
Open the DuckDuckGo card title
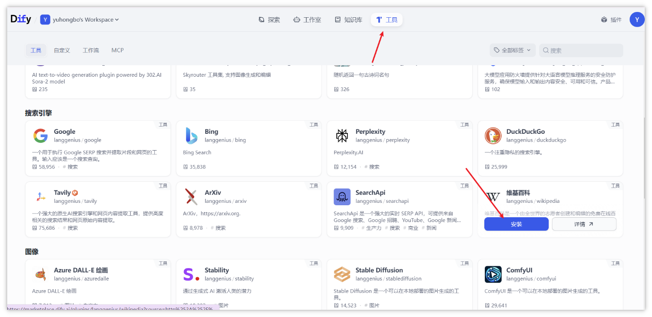tap(526, 131)
